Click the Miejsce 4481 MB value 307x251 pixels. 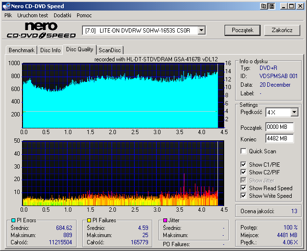(287, 235)
